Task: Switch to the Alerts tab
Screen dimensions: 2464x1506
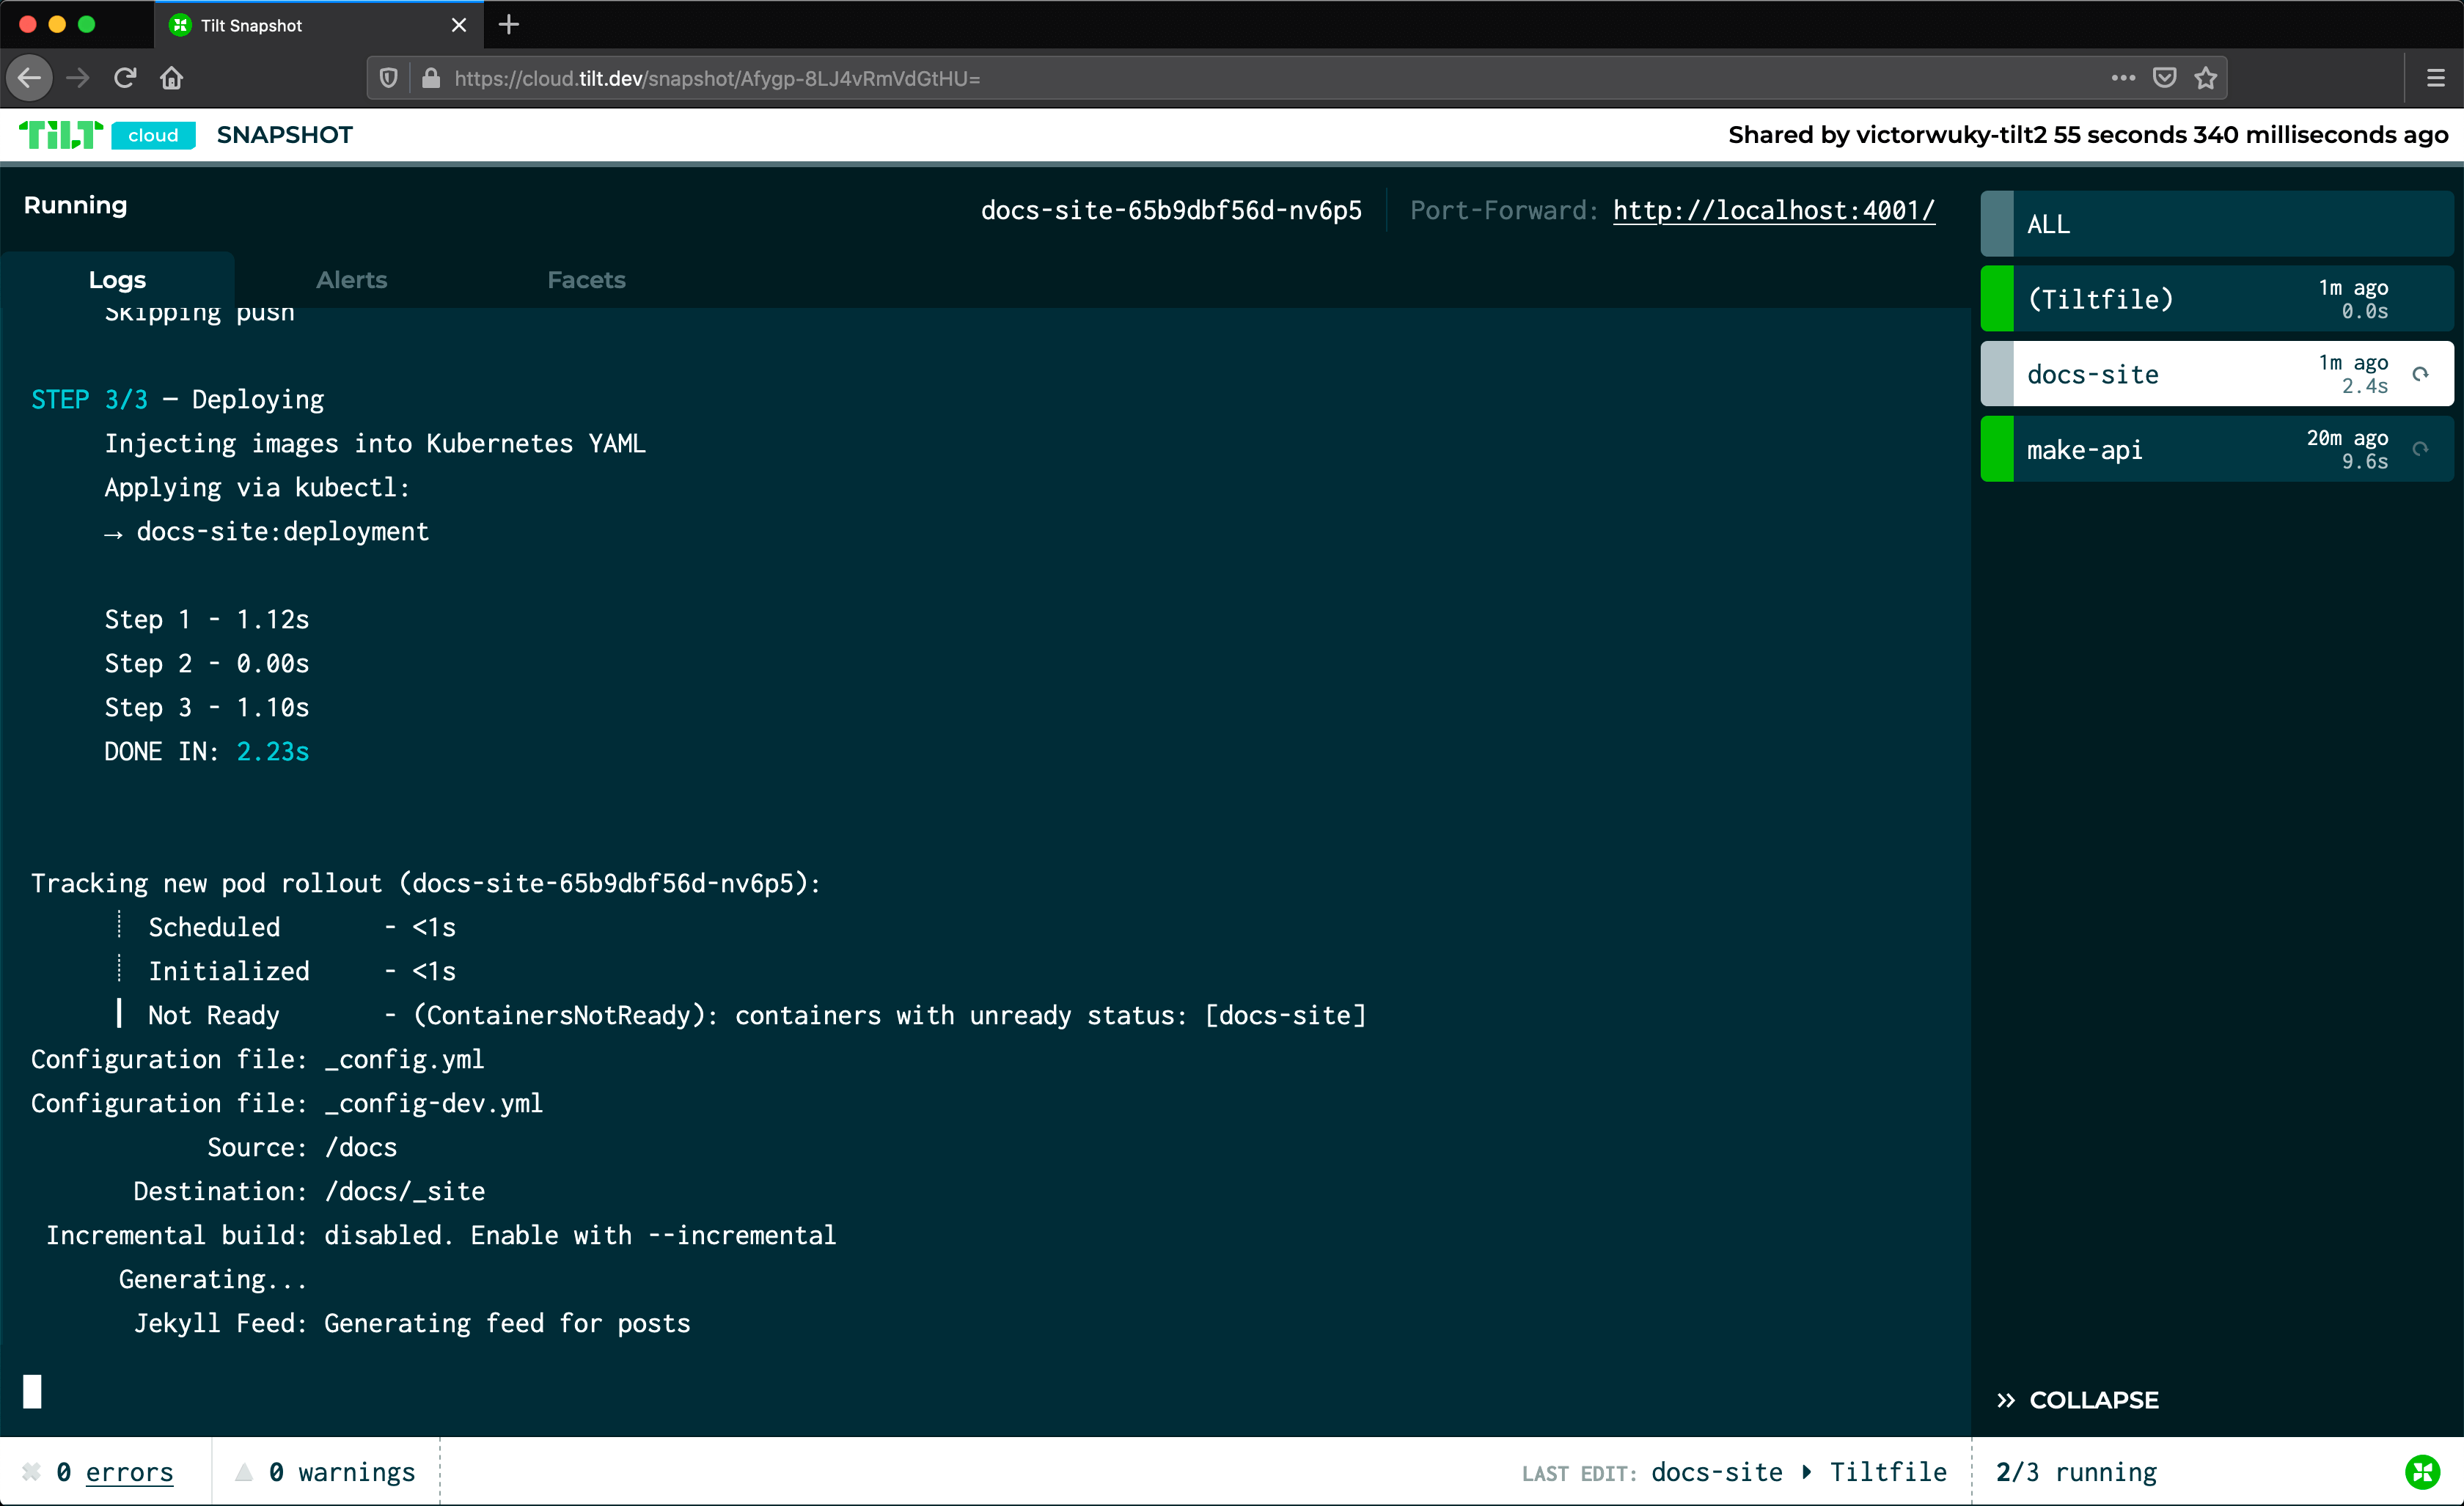Action: coord(352,280)
